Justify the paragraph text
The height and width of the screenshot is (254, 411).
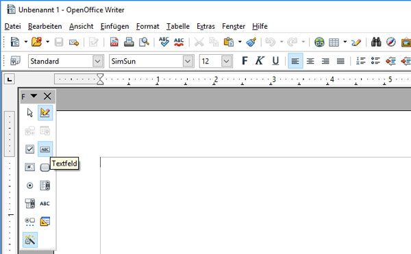pyautogui.click(x=340, y=61)
